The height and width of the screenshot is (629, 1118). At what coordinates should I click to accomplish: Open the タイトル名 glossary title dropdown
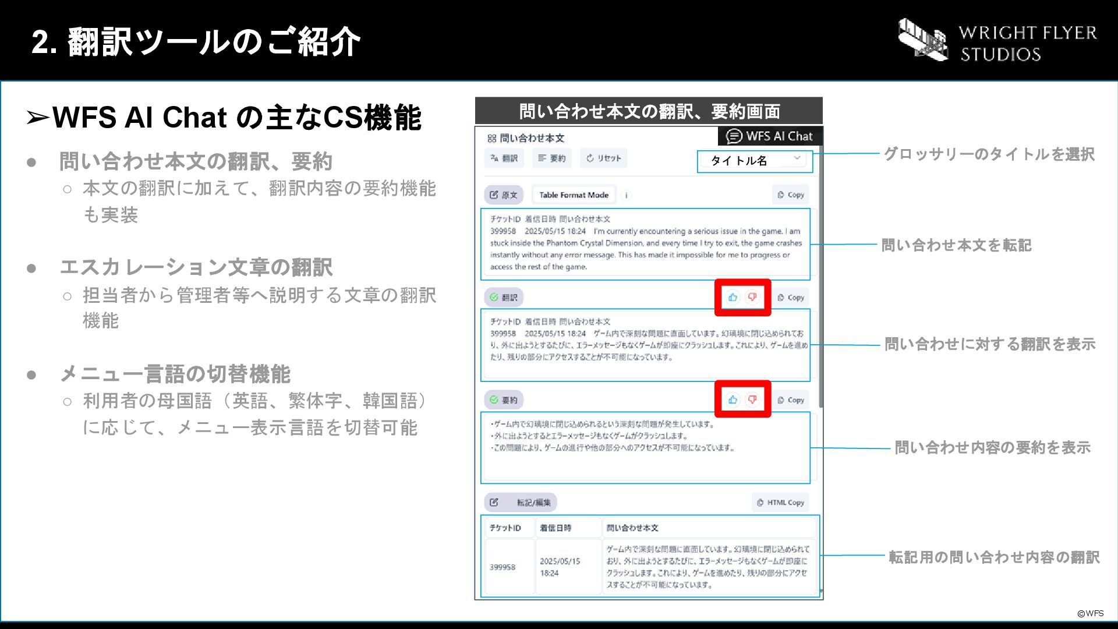coord(755,161)
